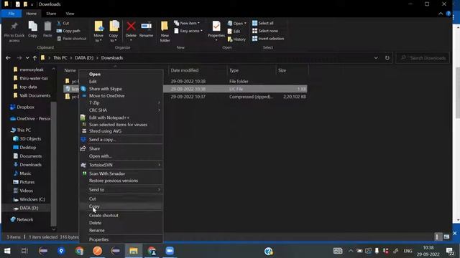Screen dimensions: 460x258
Task: Choose Shred using AVG
Action: coord(121,131)
